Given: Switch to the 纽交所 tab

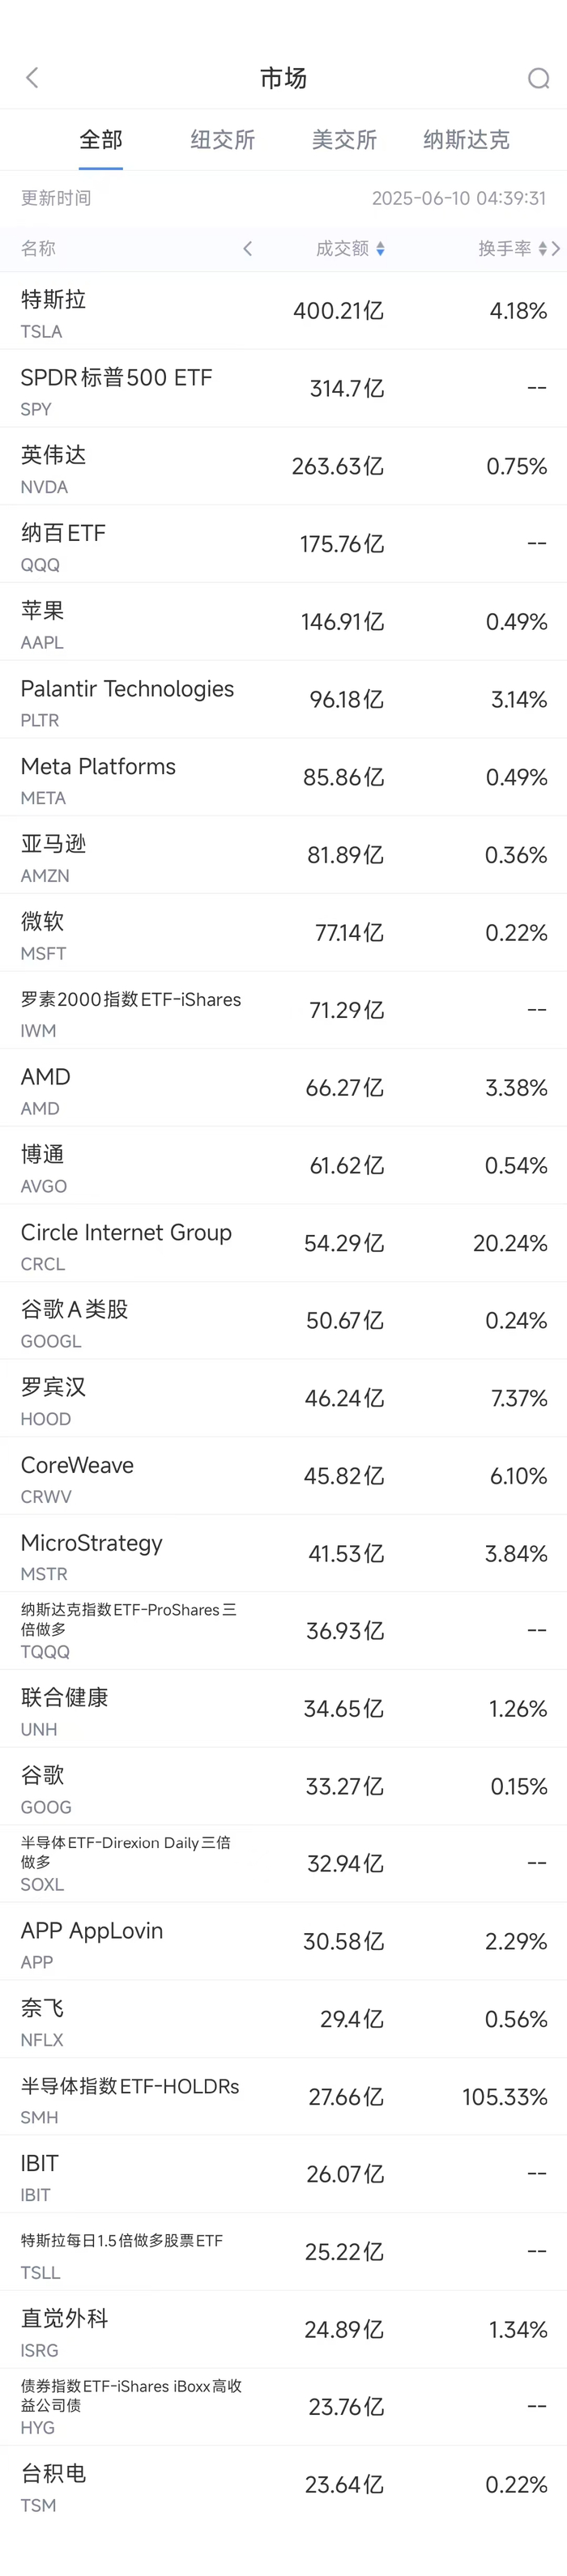Looking at the screenshot, I should point(222,140).
